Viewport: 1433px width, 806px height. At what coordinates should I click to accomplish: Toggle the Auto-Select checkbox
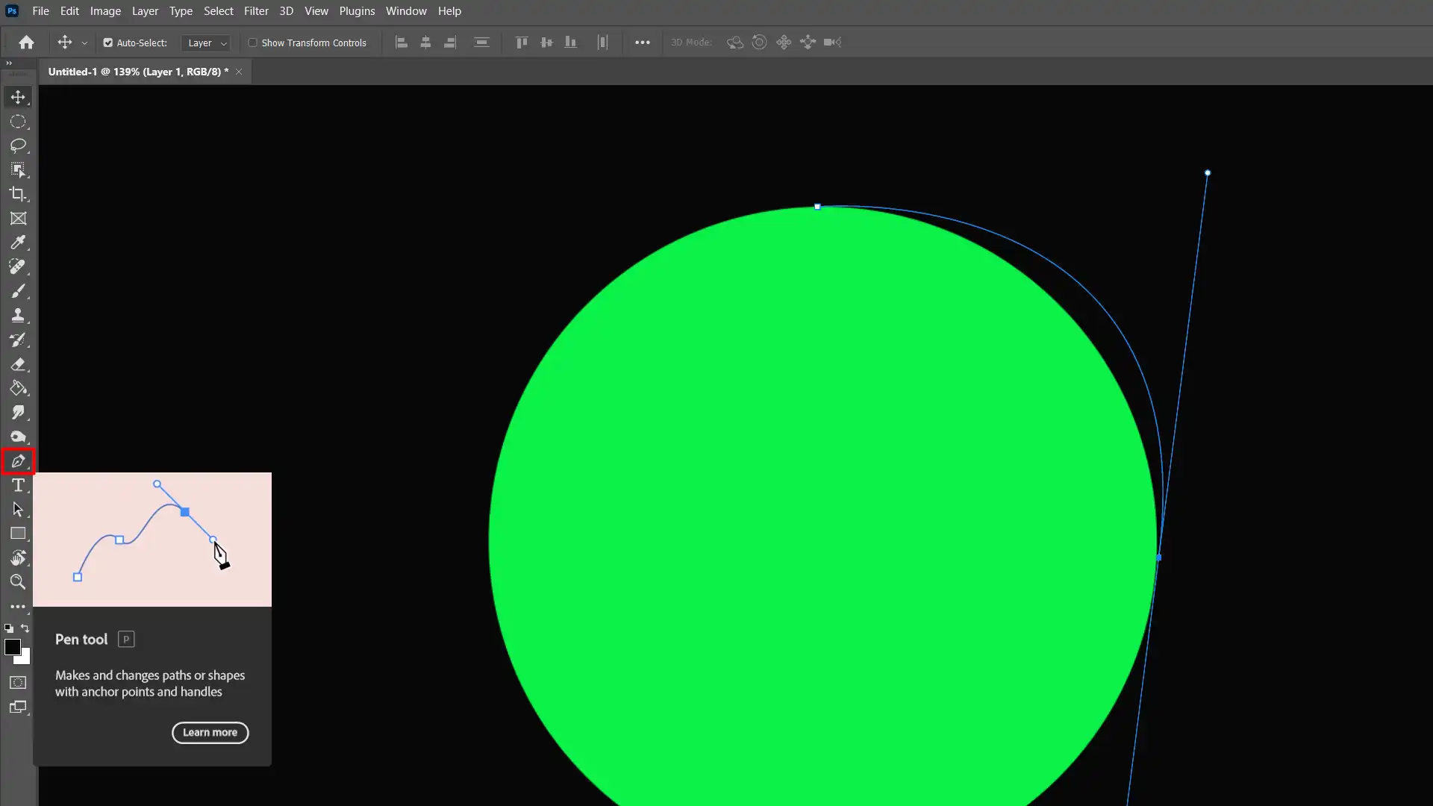pyautogui.click(x=108, y=43)
